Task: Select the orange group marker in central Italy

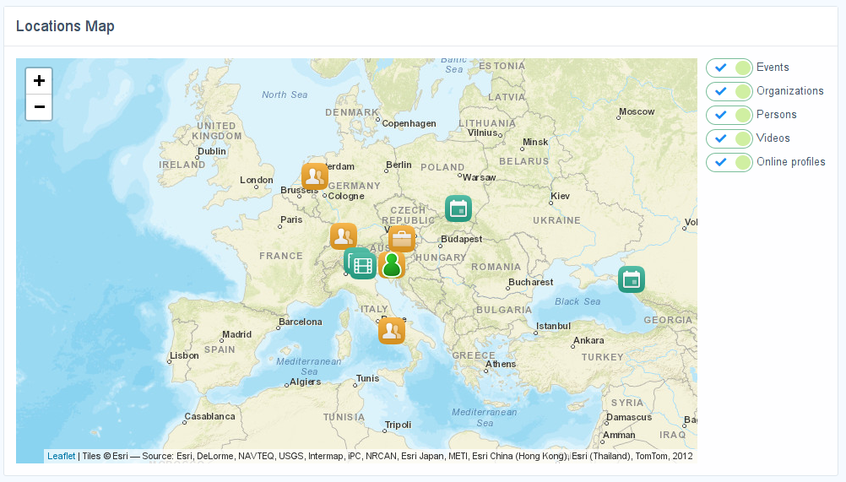Action: [392, 331]
